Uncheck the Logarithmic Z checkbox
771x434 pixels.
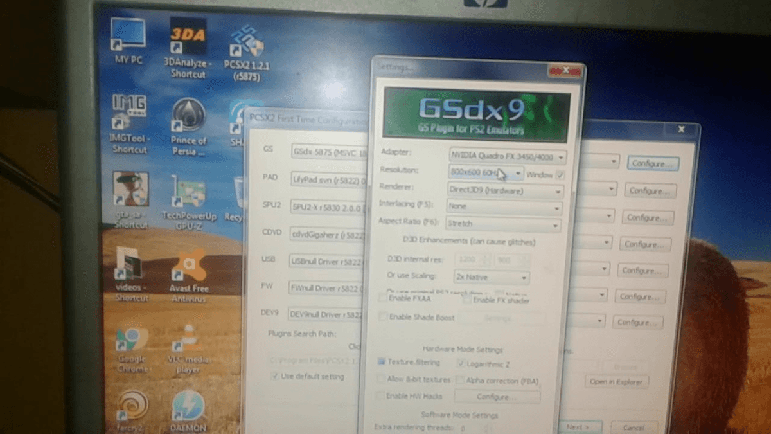(461, 363)
